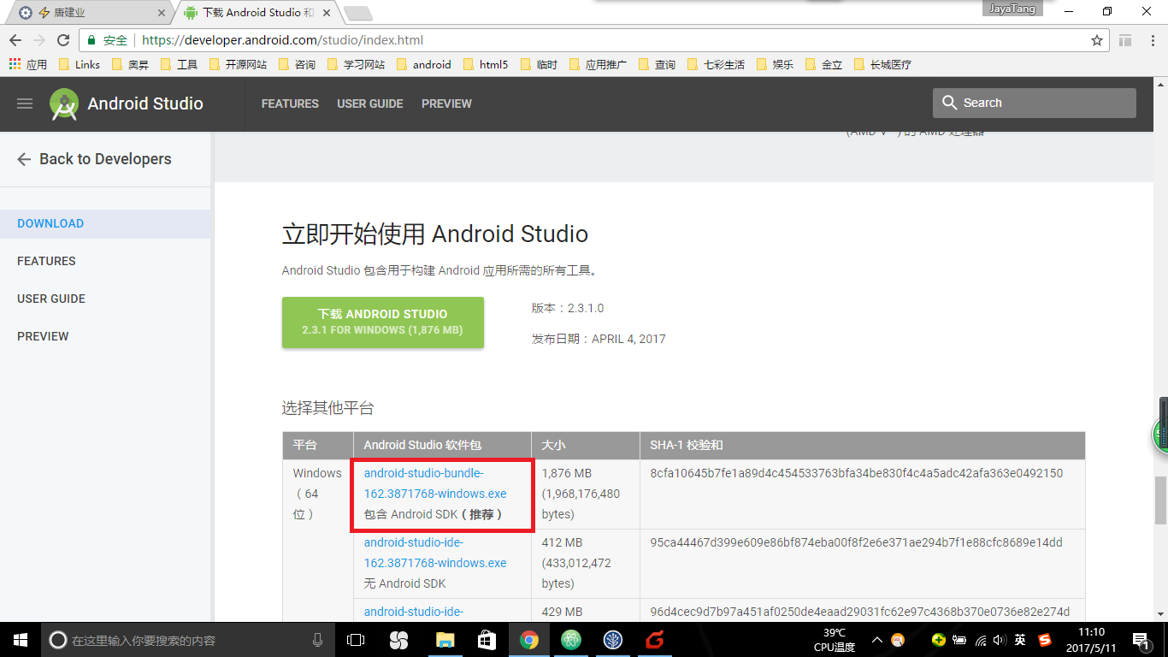This screenshot has width=1168, height=657.
Task: Click the Android Studio logo icon
Action: [64, 104]
